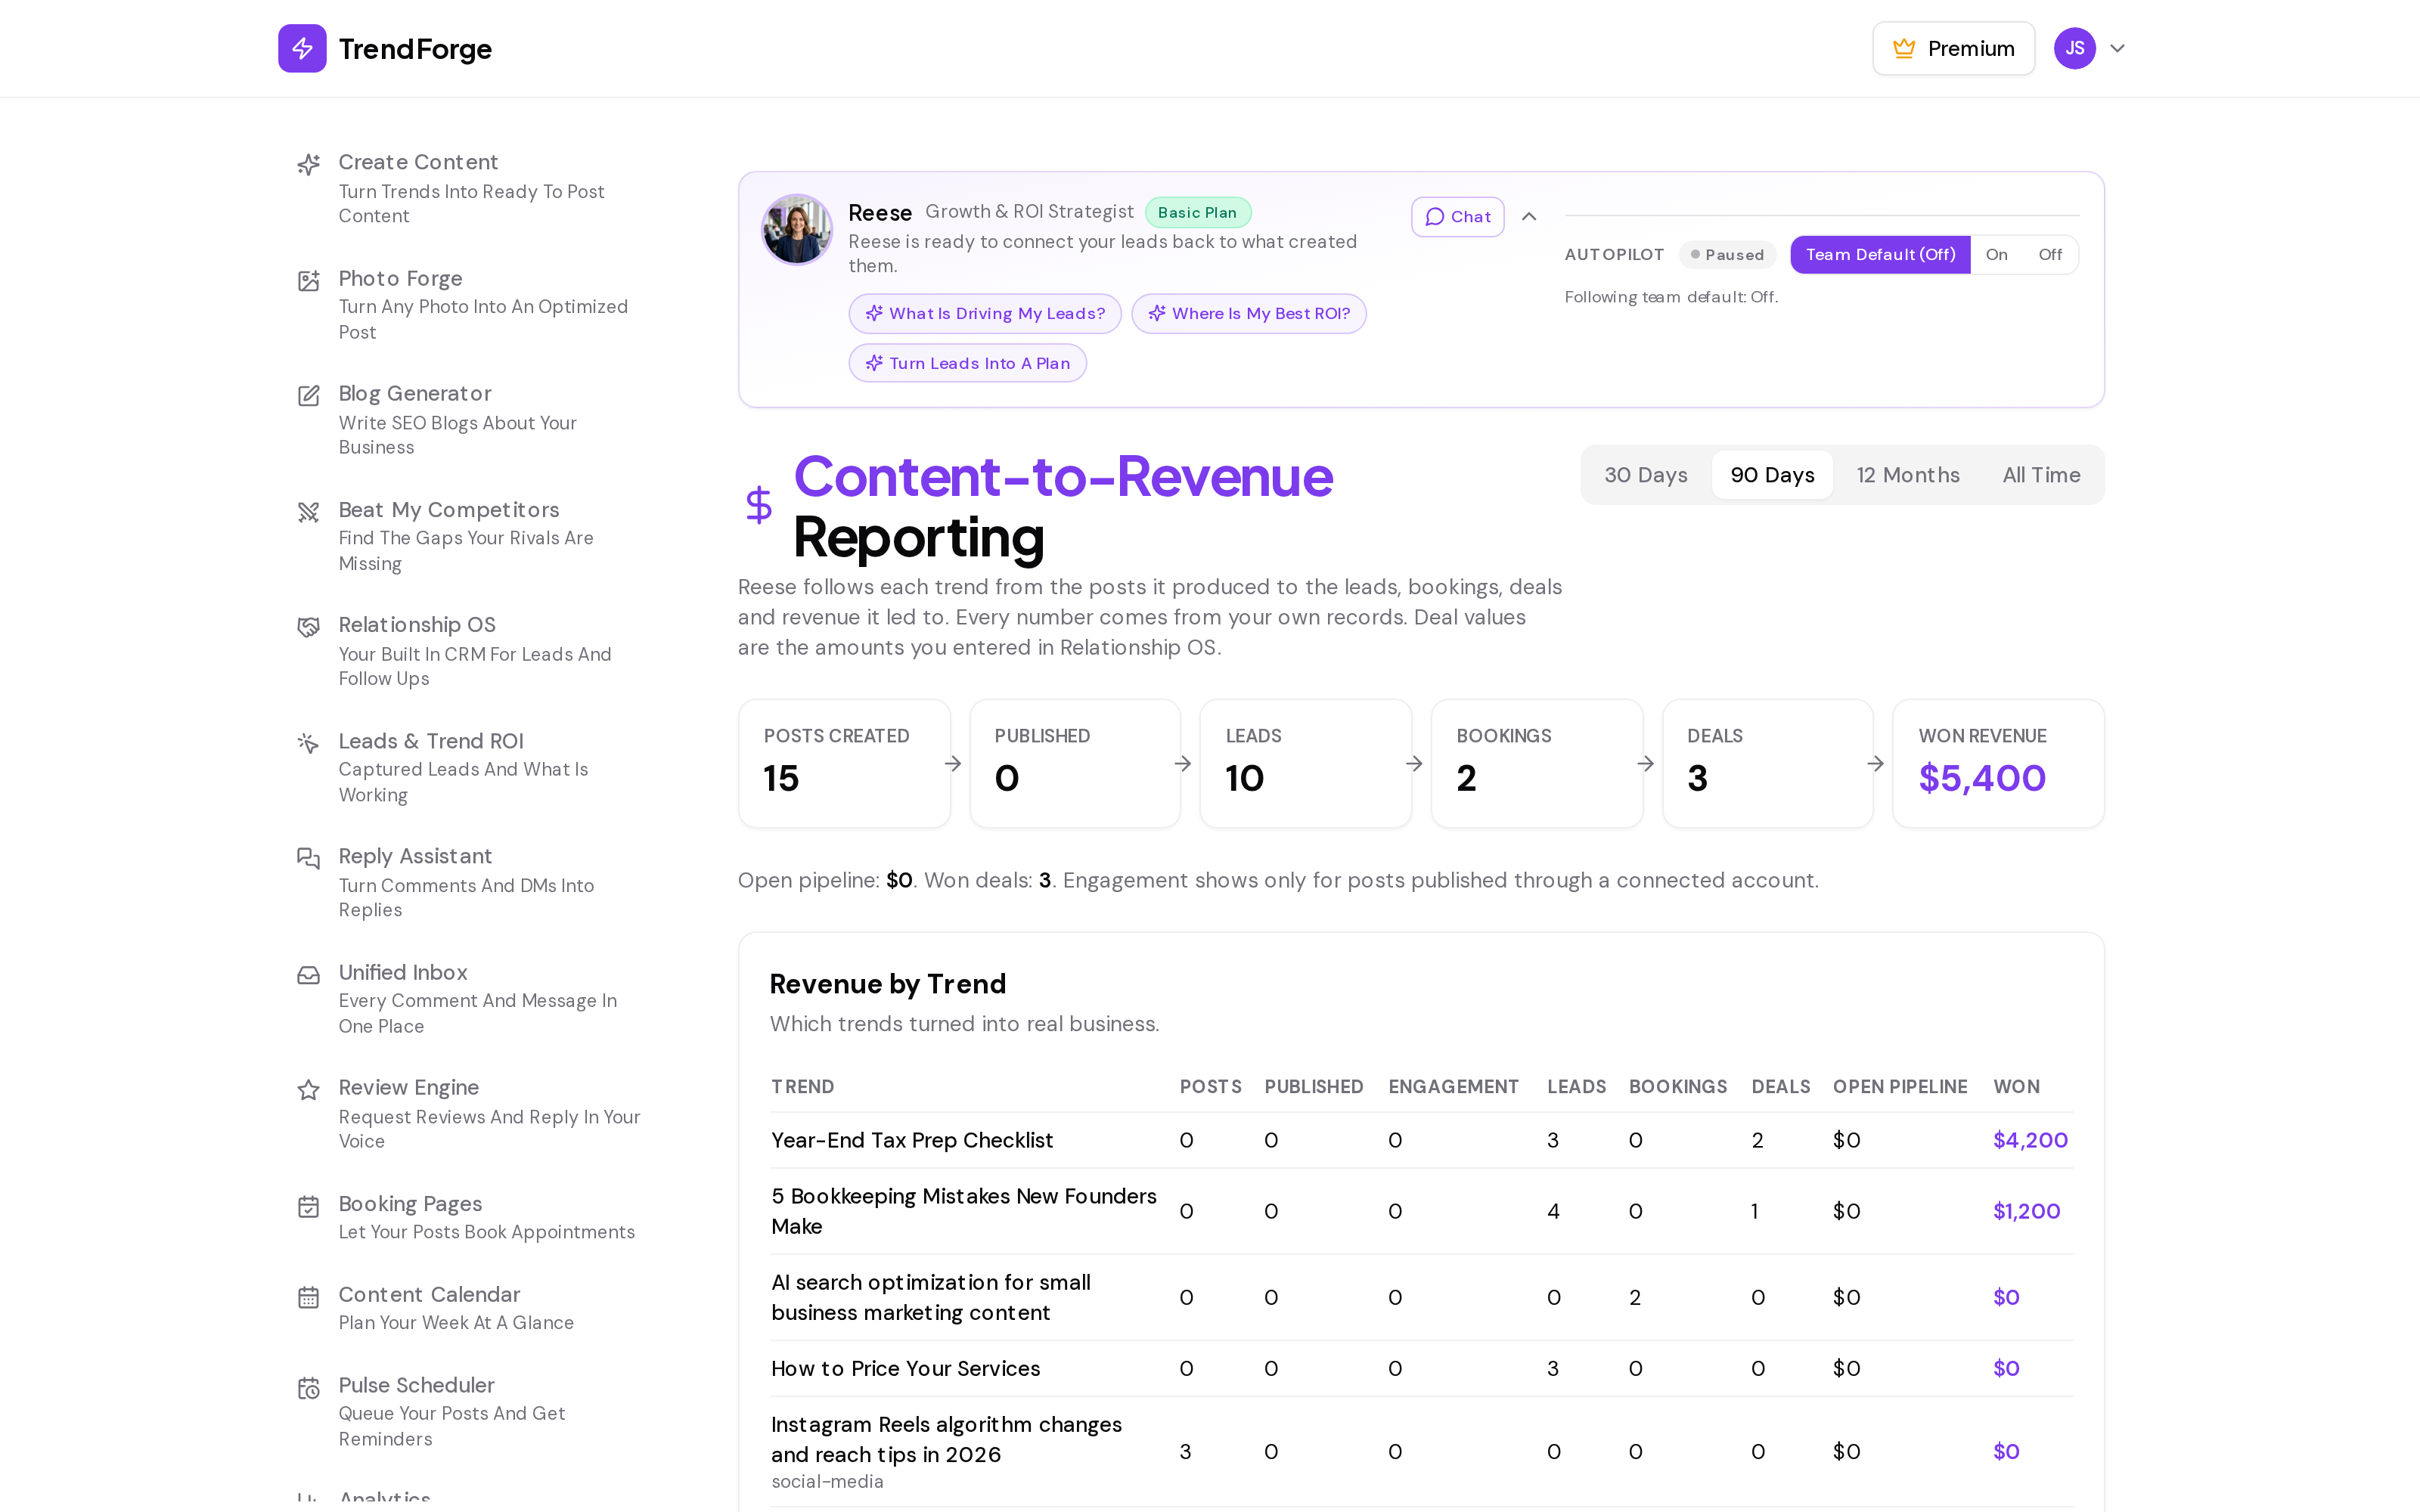This screenshot has height=1512, width=2420.
Task: Open Photo Forge image icon
Action: [309, 281]
